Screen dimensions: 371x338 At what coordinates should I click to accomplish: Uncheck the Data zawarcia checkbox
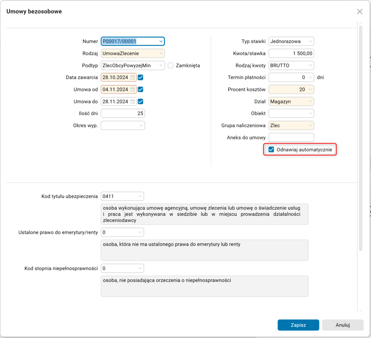pyautogui.click(x=140, y=77)
